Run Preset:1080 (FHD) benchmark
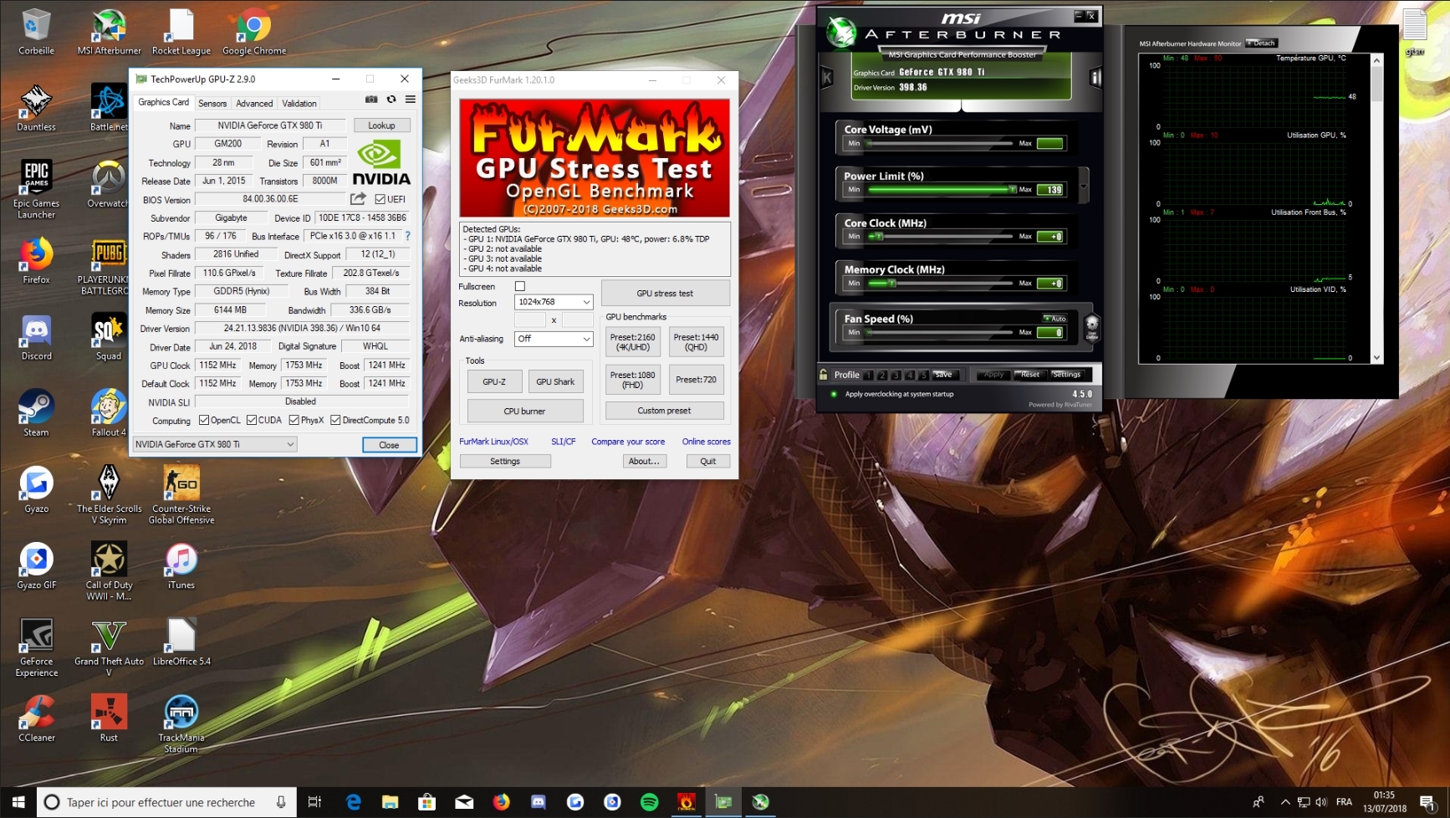Screen dimensions: 1450x818 (x=633, y=380)
